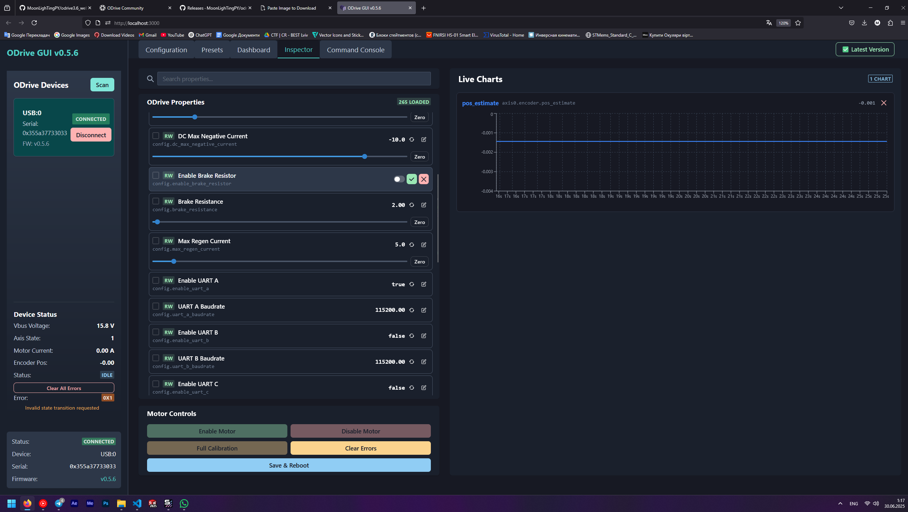This screenshot has height=512, width=908.
Task: Edit the UART B Baudrate value
Action: [424, 362]
